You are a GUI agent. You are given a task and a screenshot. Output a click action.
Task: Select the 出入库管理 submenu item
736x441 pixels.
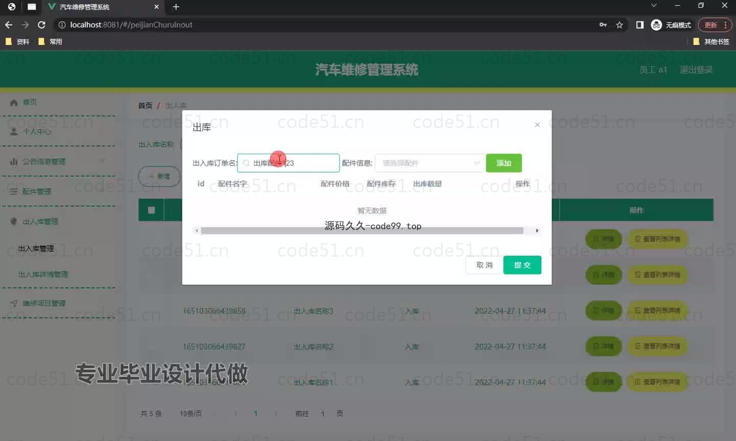tap(36, 249)
